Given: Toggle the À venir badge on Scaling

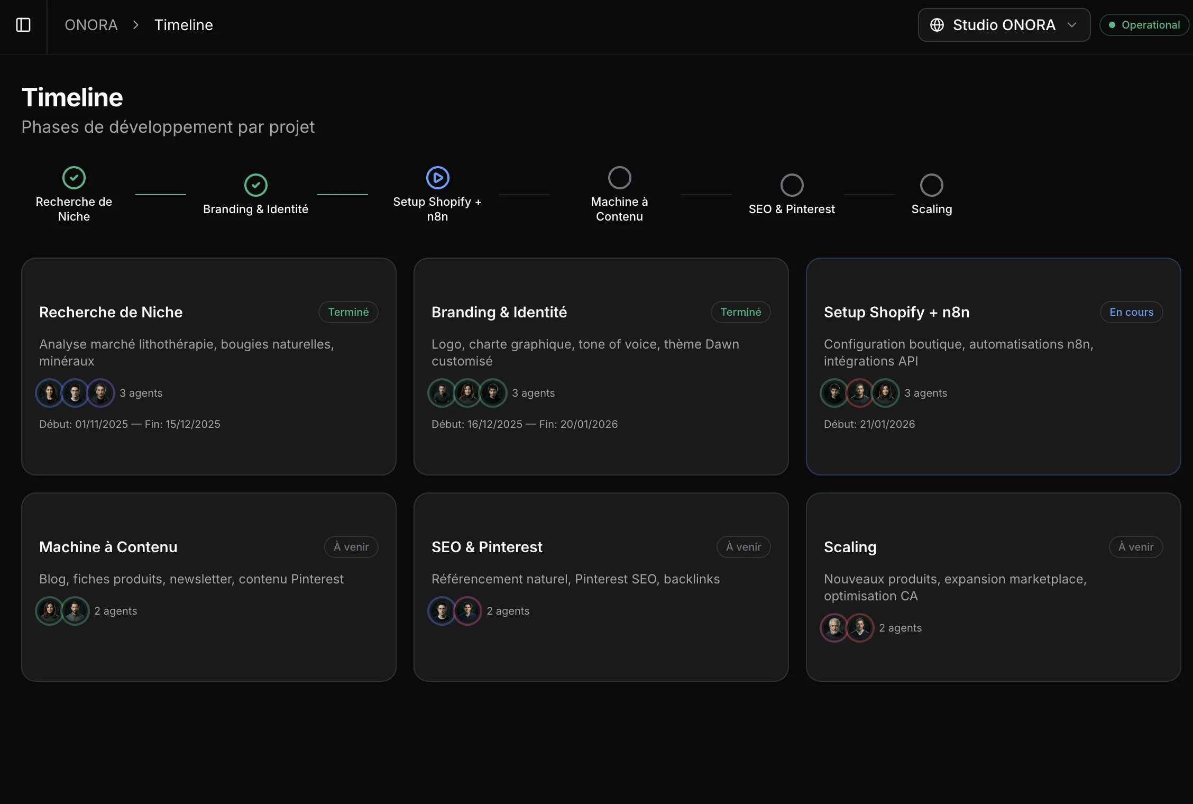Looking at the screenshot, I should tap(1135, 547).
